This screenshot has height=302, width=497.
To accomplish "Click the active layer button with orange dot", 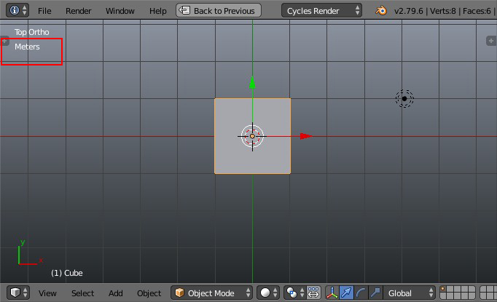I will click(443, 290).
